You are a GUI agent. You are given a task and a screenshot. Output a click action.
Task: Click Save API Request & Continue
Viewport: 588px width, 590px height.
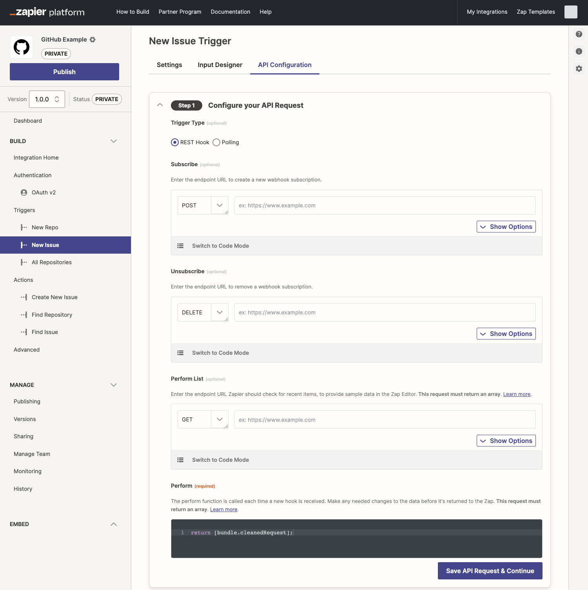(x=490, y=571)
